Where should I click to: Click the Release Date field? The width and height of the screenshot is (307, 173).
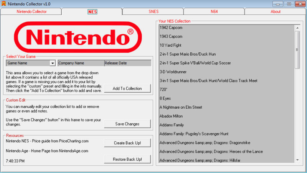(x=128, y=63)
